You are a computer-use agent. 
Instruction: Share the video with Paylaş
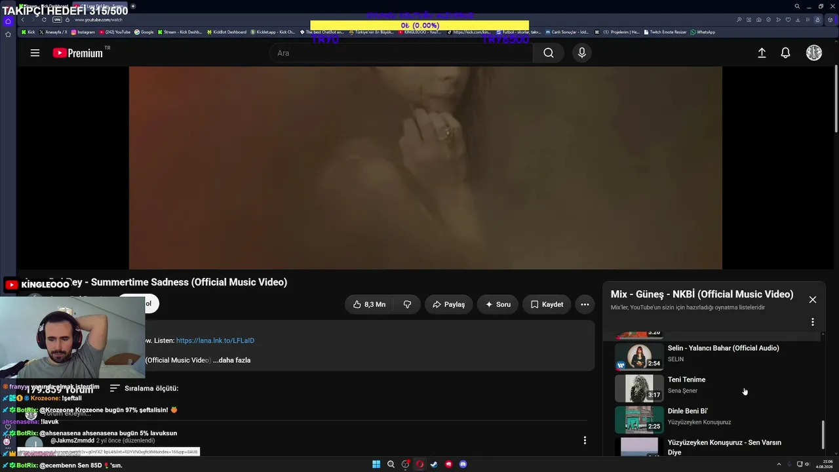pyautogui.click(x=448, y=304)
